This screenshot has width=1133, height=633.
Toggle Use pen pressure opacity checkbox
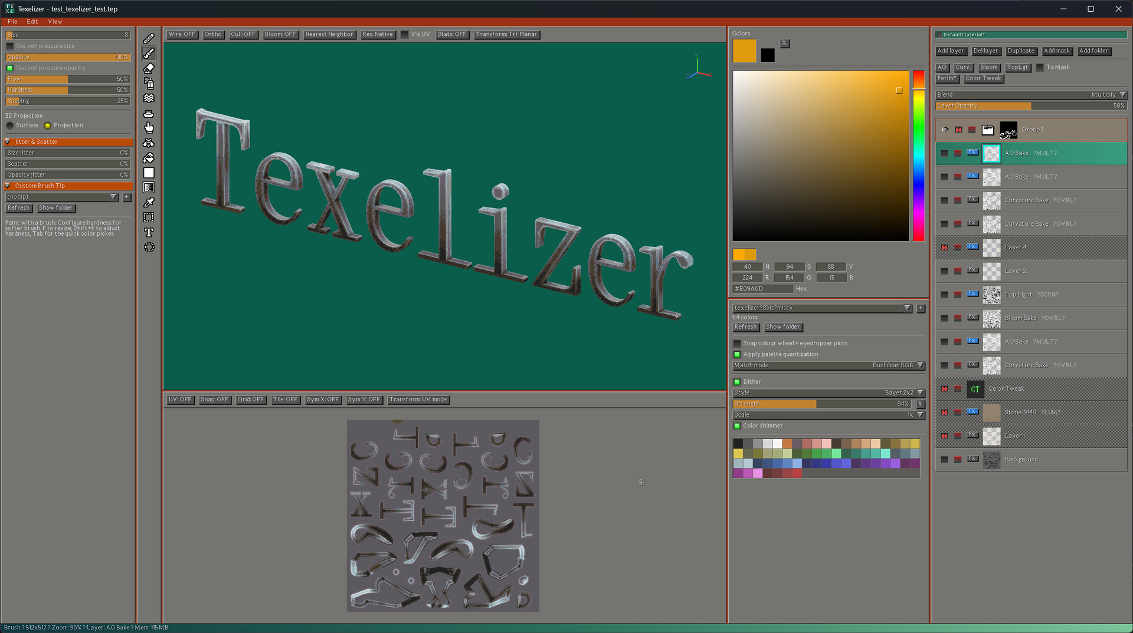(x=9, y=68)
